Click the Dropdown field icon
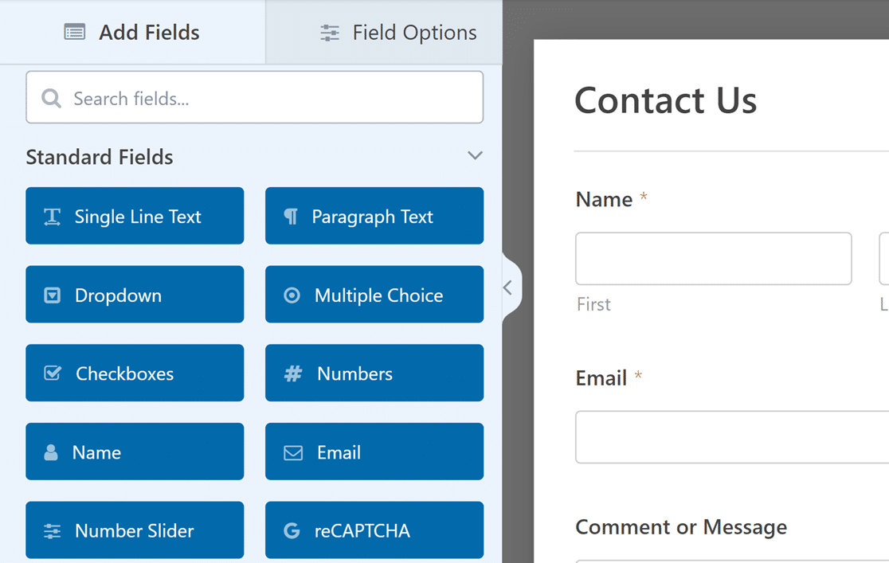 point(52,295)
